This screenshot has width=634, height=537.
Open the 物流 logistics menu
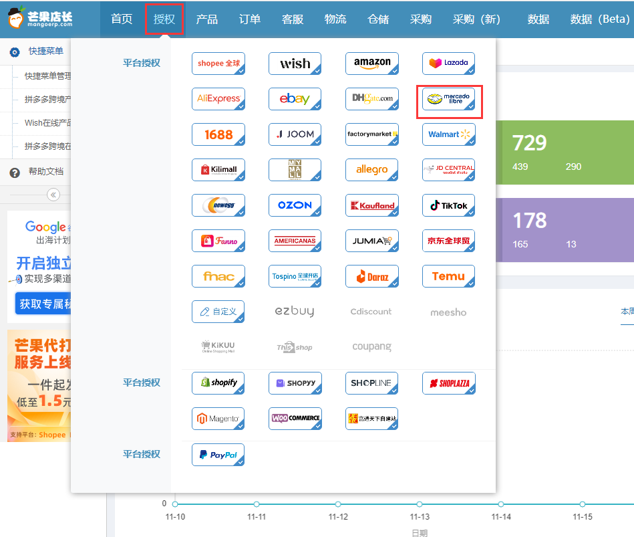[x=335, y=19]
